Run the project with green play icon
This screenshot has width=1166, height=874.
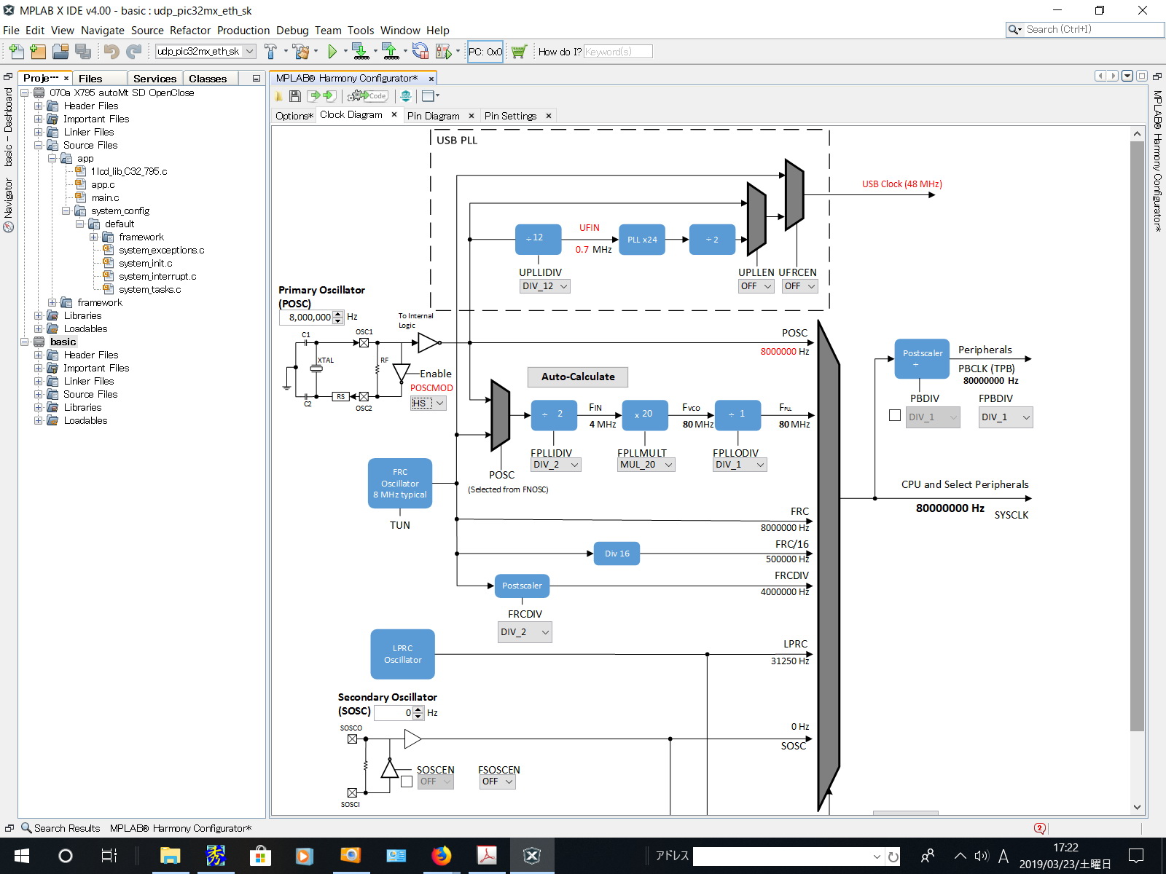click(x=332, y=51)
